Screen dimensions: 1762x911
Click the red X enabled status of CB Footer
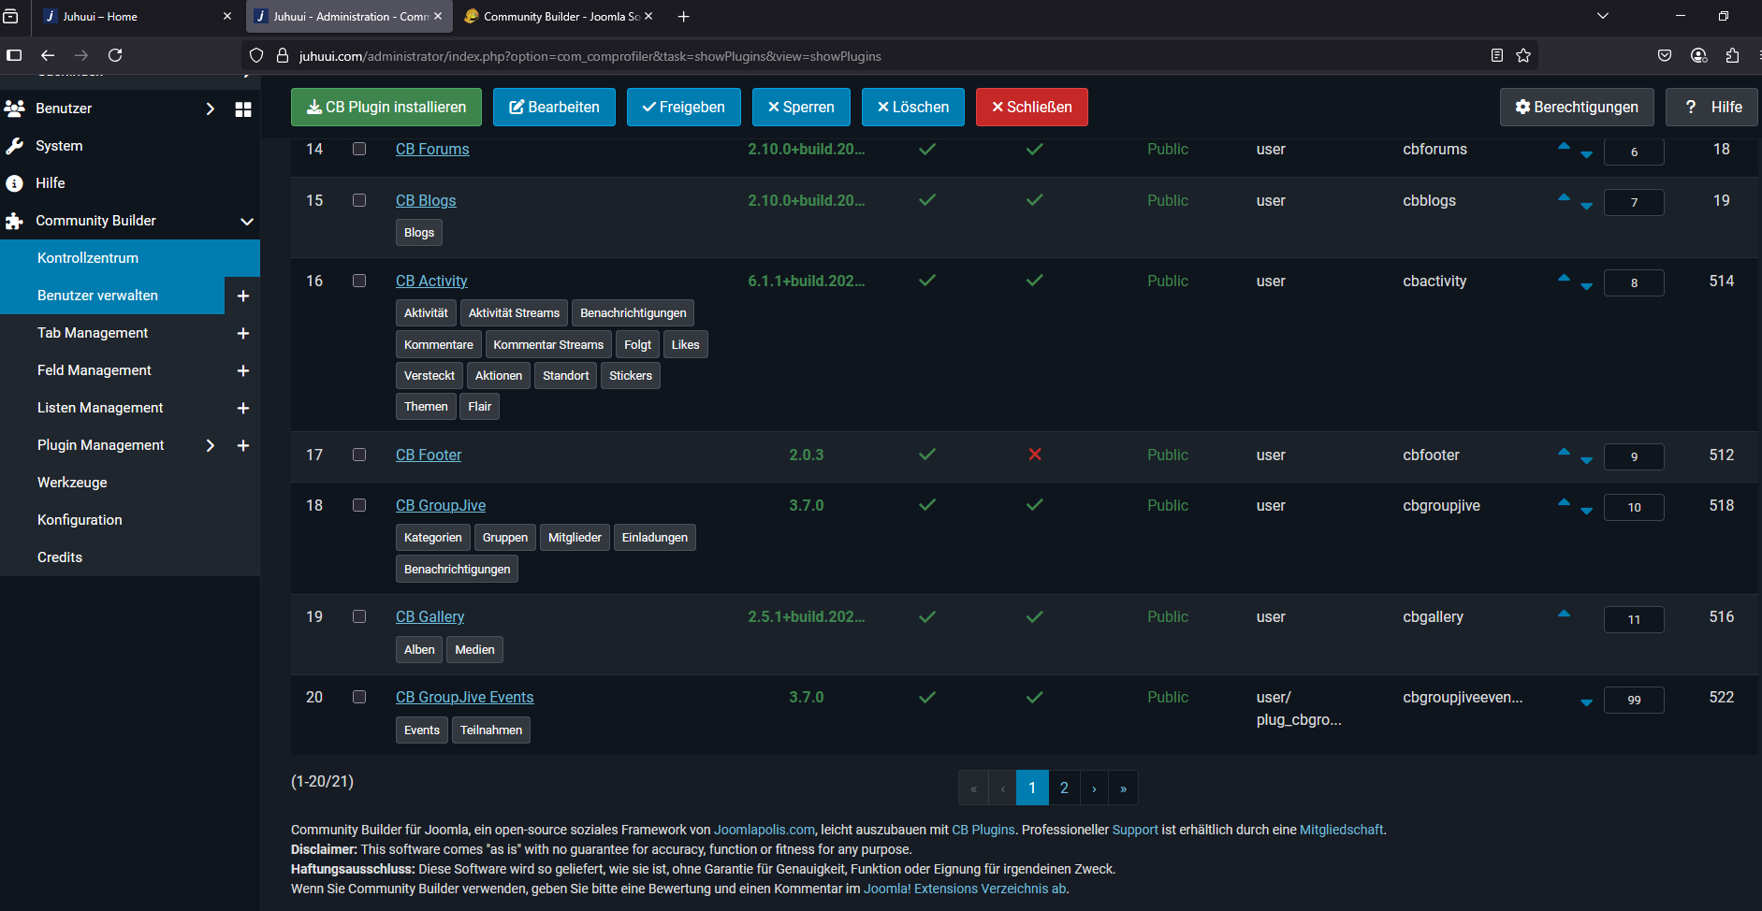point(1035,455)
